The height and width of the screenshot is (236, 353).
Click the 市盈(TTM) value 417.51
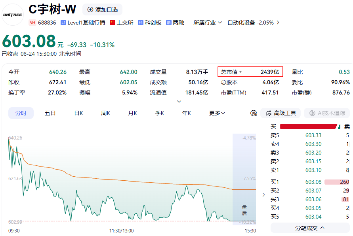270,93
